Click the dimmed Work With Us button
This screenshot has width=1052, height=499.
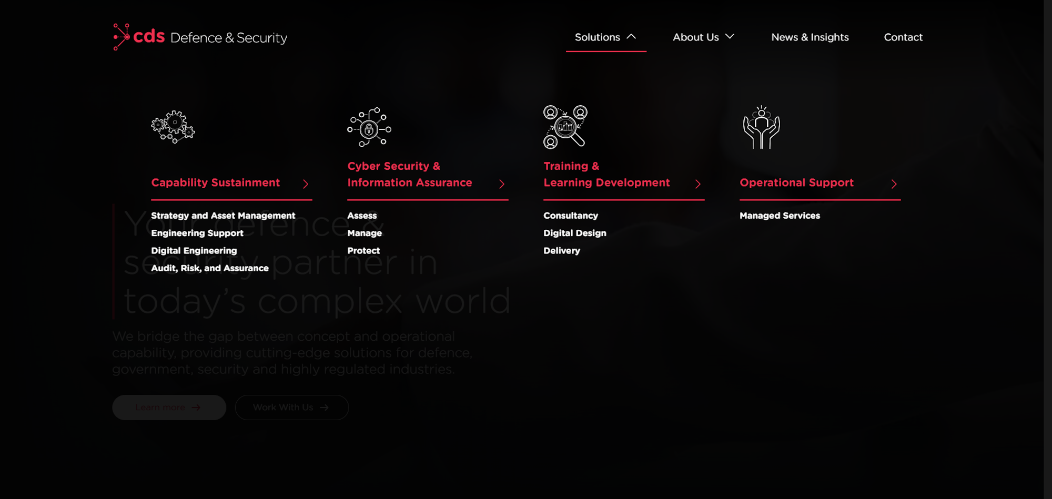(x=292, y=408)
